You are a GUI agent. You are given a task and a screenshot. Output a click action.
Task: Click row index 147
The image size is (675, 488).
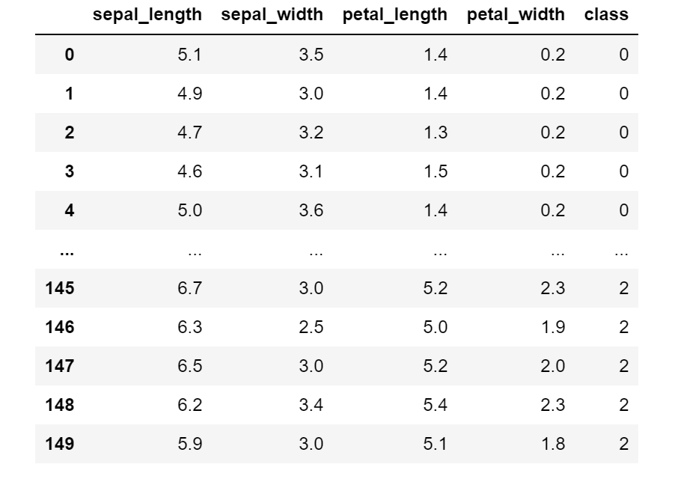coord(60,366)
